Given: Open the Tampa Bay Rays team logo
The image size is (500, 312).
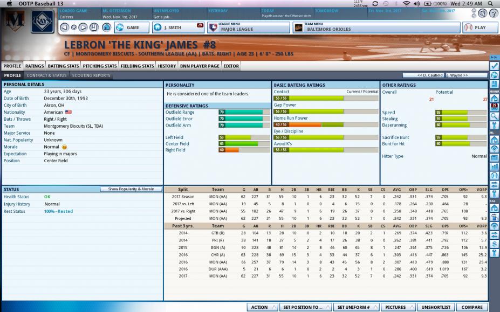Looking at the screenshot, I should pyautogui.click(x=43, y=22).
